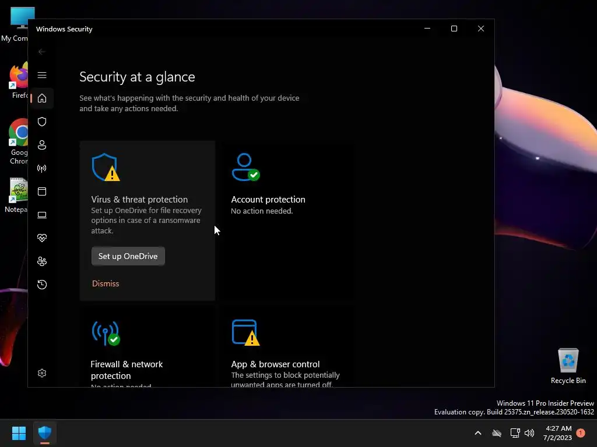Open Firewall & network protection heading
This screenshot has width=597, height=447.
pyautogui.click(x=127, y=370)
